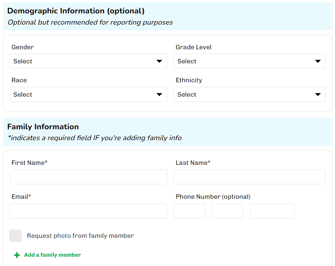Click the Race dropdown arrow icon
The height and width of the screenshot is (266, 335).
(159, 94)
